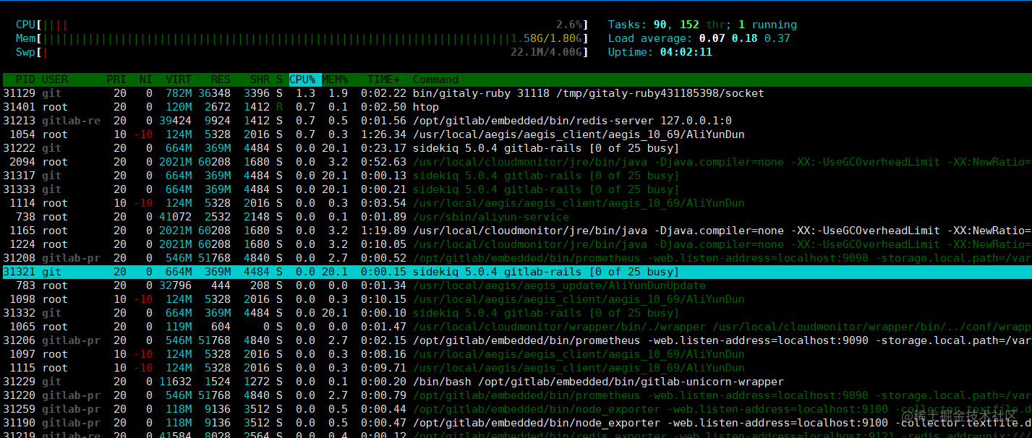Sort processes by the RES column
Screen dimensions: 1032x438
tap(221, 80)
